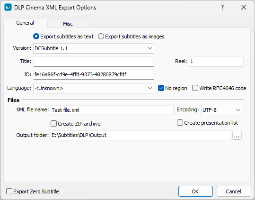This screenshot has height=200, width=255.
Task: Confirm export with the OK button
Action: [x=195, y=191]
